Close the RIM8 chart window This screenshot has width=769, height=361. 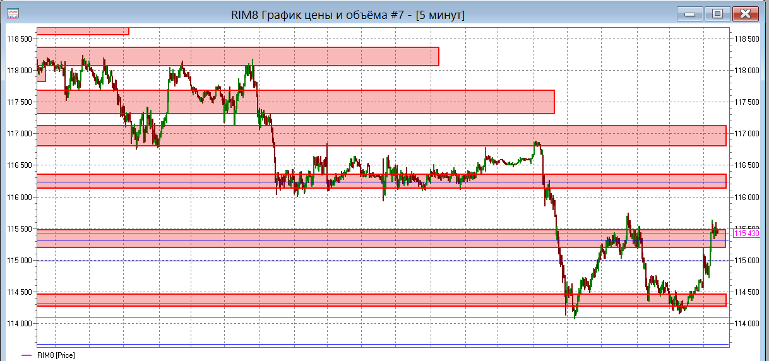point(746,13)
